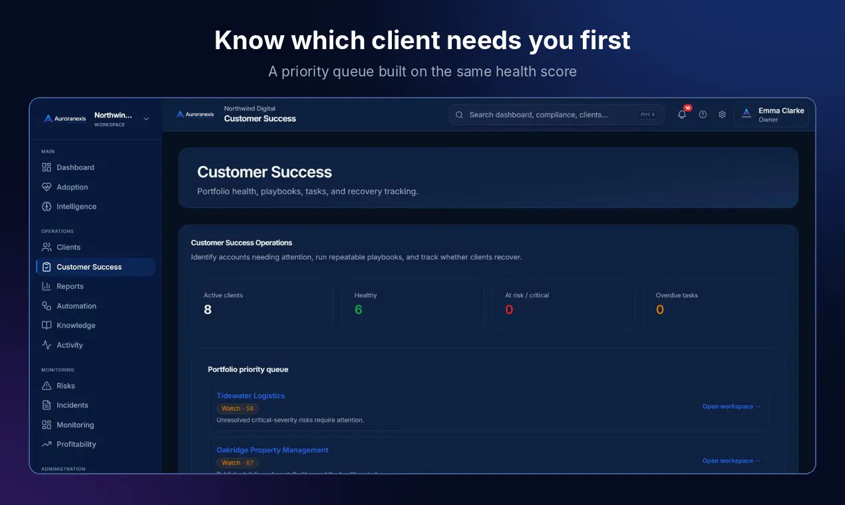Open Automation in the sidebar
845x505 pixels.
[x=95, y=306]
